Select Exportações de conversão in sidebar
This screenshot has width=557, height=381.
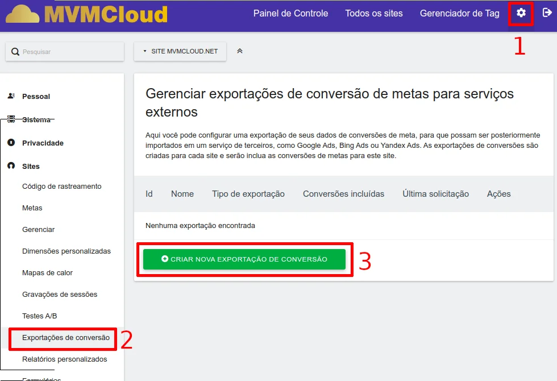click(65, 338)
